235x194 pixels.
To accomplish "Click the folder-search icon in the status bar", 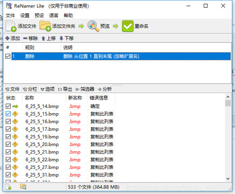I will pyautogui.click(x=23, y=187).
